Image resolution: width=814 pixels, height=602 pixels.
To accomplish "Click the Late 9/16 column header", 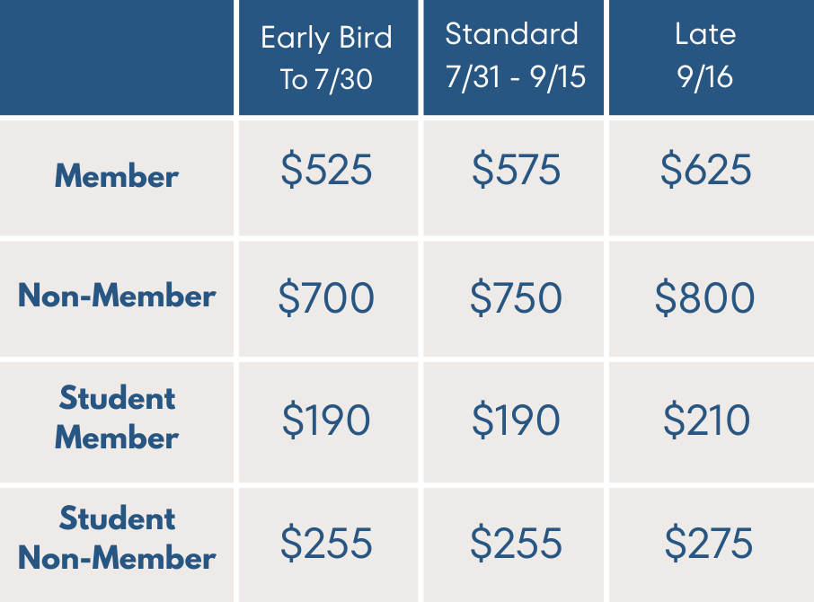I will tap(705, 56).
